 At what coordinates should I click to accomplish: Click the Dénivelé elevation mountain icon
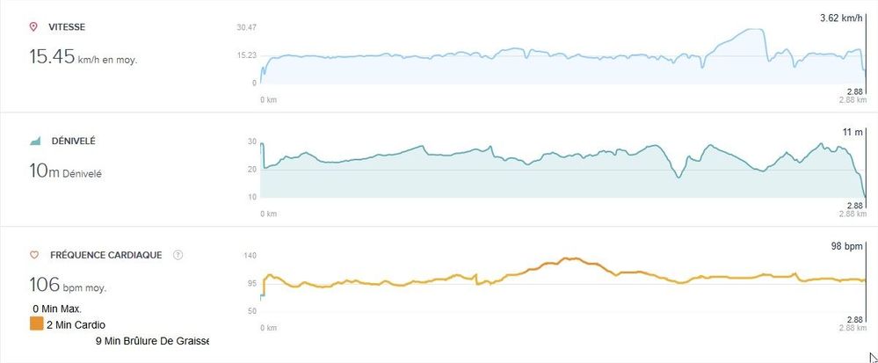click(x=35, y=142)
